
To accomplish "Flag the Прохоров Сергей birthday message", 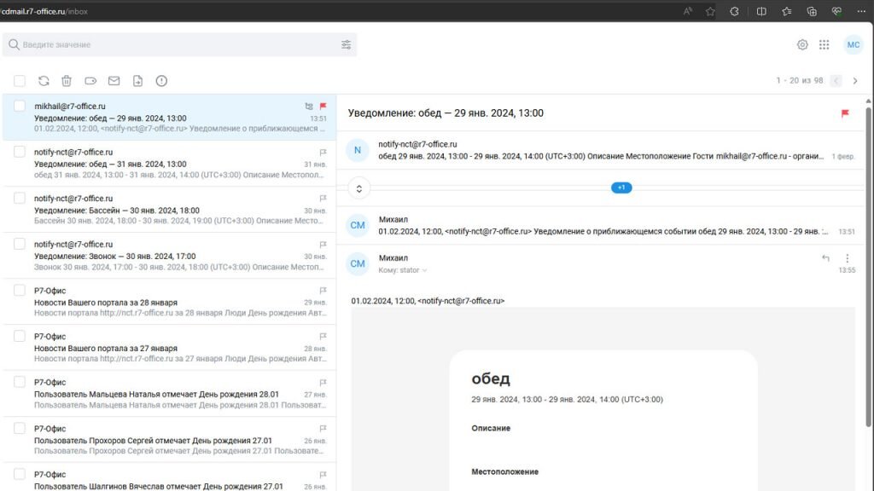I will tap(323, 429).
